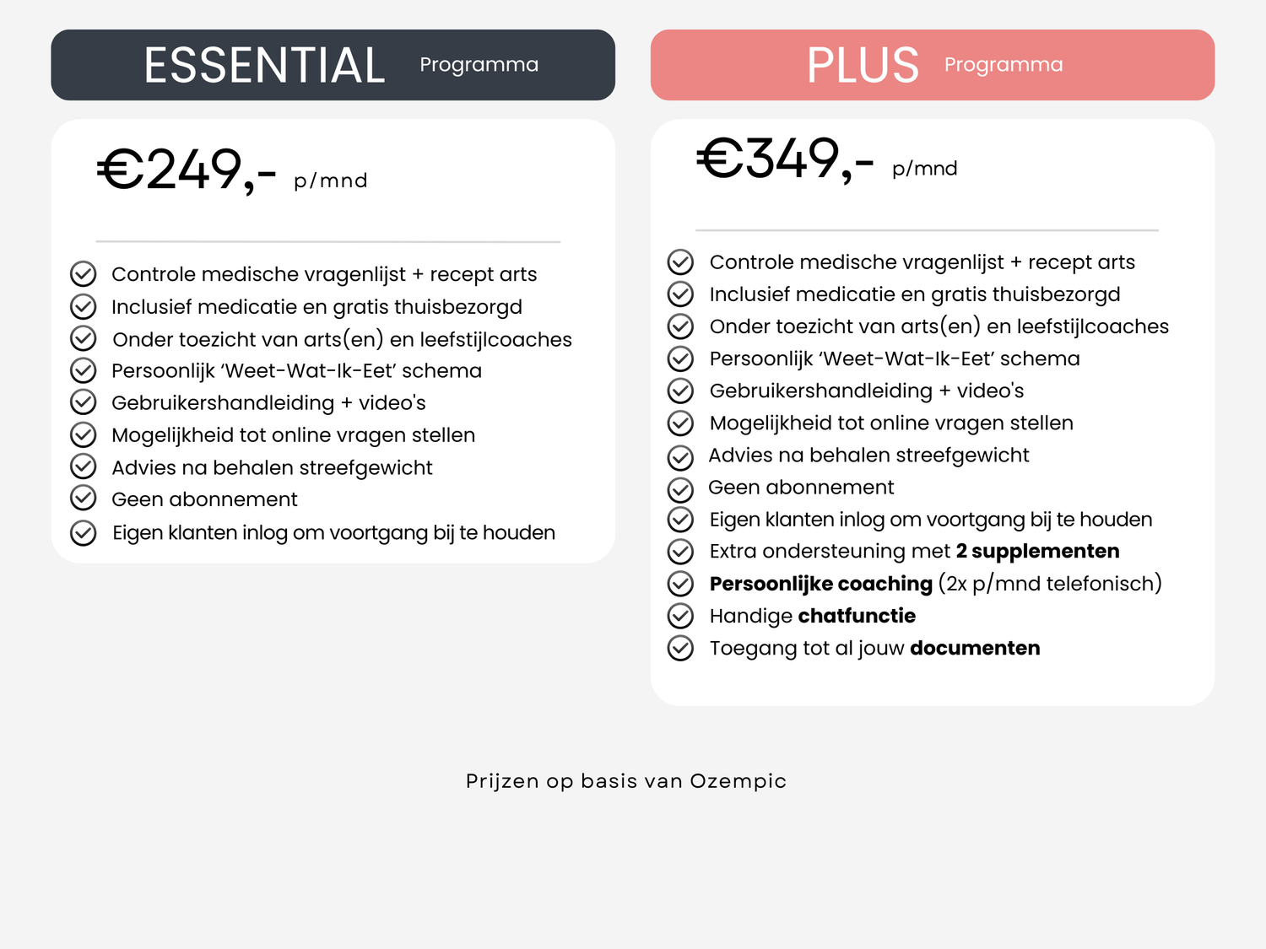Click 'Handige chatfunctie' feature text

pos(812,616)
